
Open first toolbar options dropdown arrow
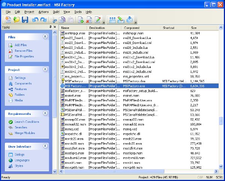pos(104,22)
